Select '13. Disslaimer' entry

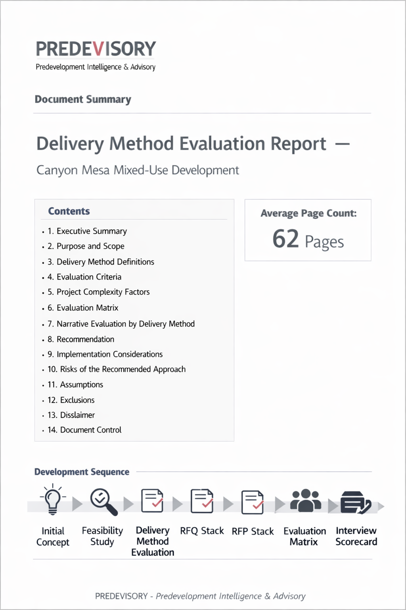point(71,415)
